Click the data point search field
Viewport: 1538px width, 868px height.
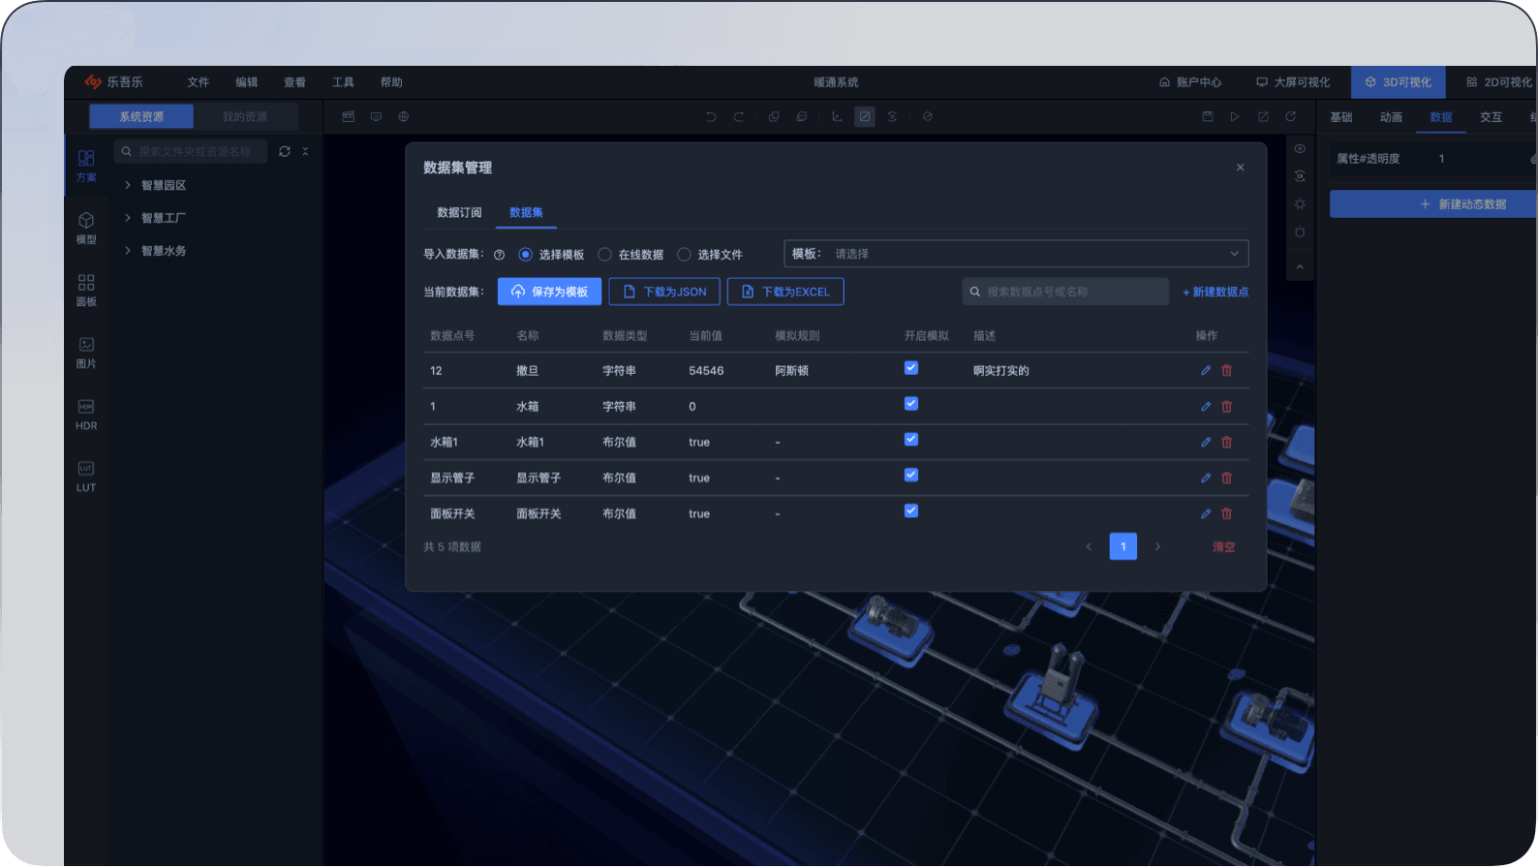[1065, 292]
